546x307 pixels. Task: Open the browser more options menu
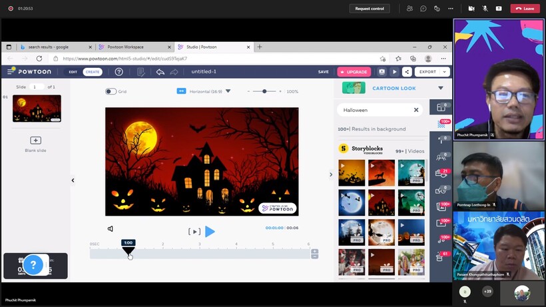(x=443, y=59)
